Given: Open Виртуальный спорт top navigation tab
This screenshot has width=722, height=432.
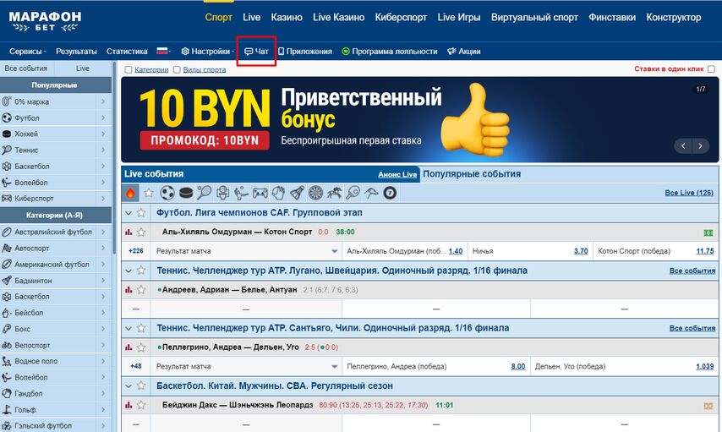Looking at the screenshot, I should [534, 18].
